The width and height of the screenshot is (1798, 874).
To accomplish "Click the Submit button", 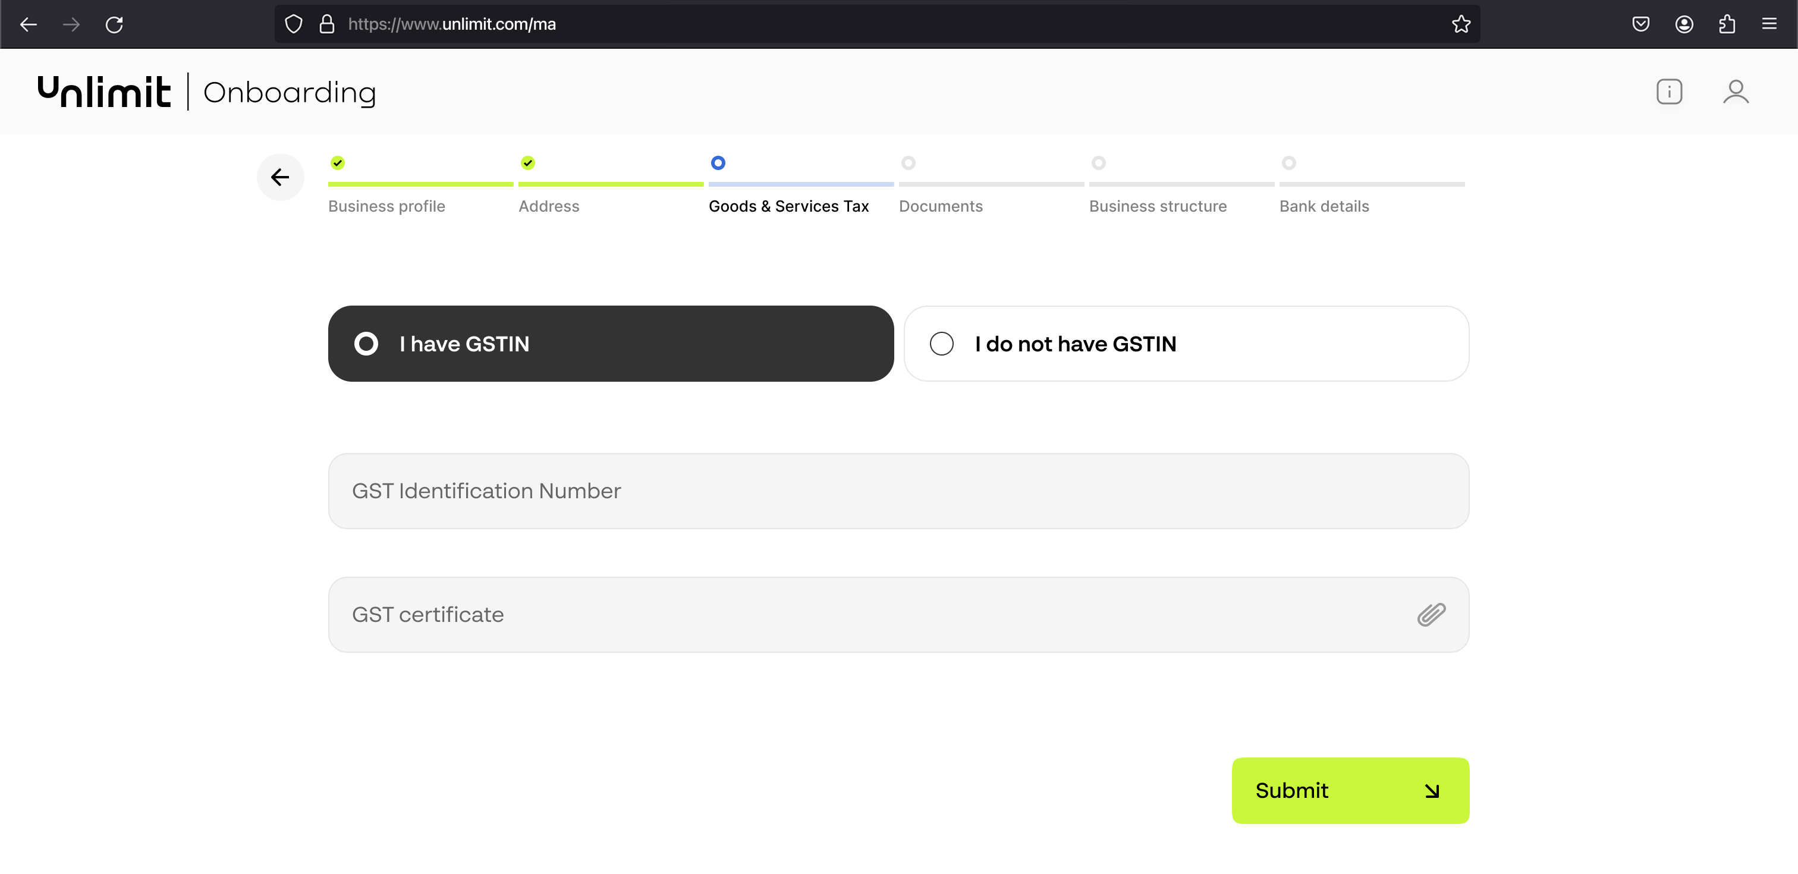I will 1350,790.
